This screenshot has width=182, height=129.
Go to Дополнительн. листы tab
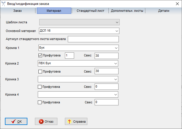[x=127, y=11]
